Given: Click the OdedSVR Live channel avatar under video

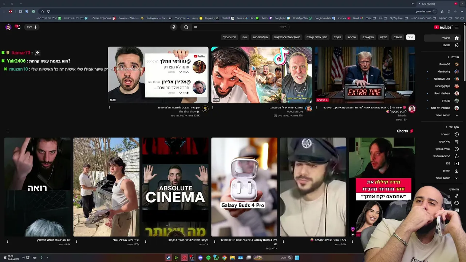Looking at the screenshot, I should [308, 108].
